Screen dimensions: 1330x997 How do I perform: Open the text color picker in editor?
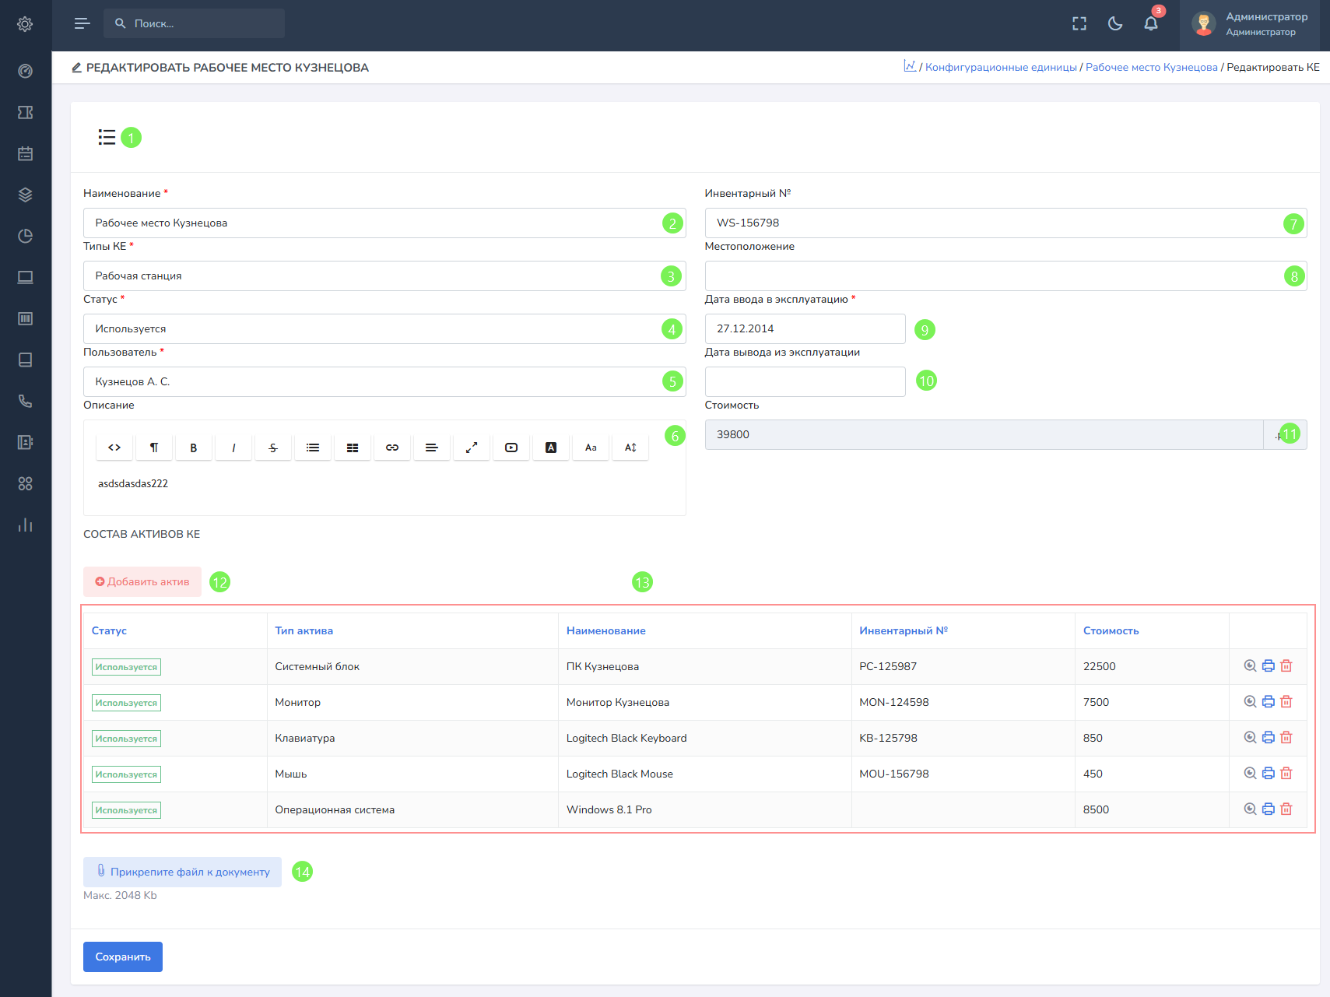pyautogui.click(x=551, y=448)
